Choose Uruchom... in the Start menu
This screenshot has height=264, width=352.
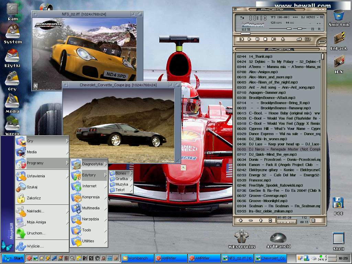[x=42, y=233]
